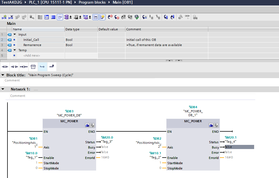
Task: Click the Data type column header
Action: (x=81, y=29)
